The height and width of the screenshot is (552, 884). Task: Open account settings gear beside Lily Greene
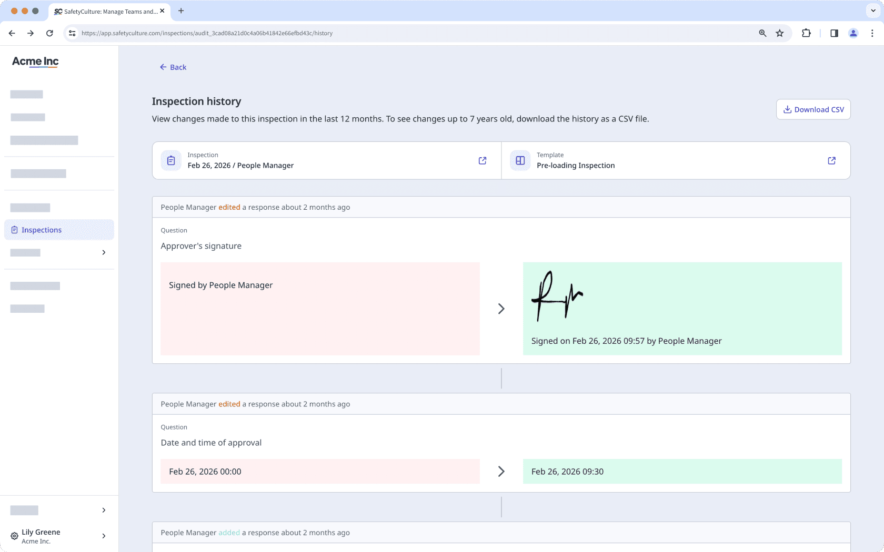(x=13, y=536)
